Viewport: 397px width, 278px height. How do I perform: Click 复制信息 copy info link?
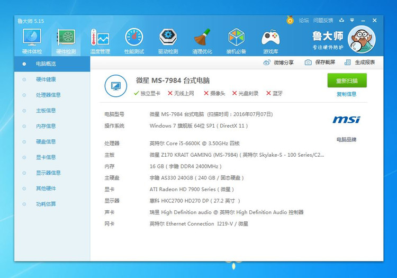346,94
